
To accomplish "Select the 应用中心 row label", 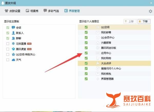I will [x=106, y=53].
